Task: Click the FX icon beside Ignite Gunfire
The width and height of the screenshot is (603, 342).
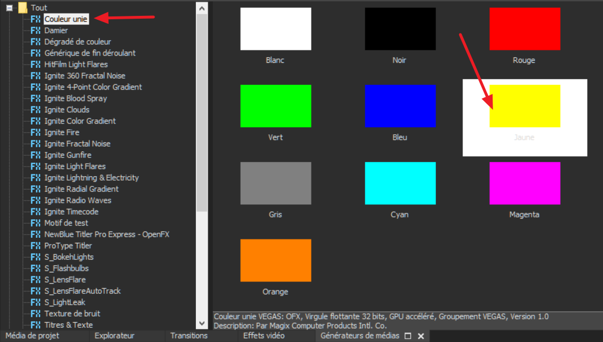Action: tap(36, 155)
